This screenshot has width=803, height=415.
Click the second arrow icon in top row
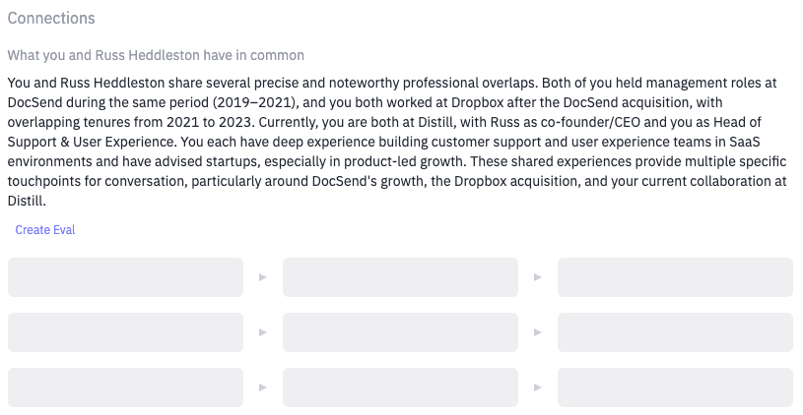tap(538, 277)
